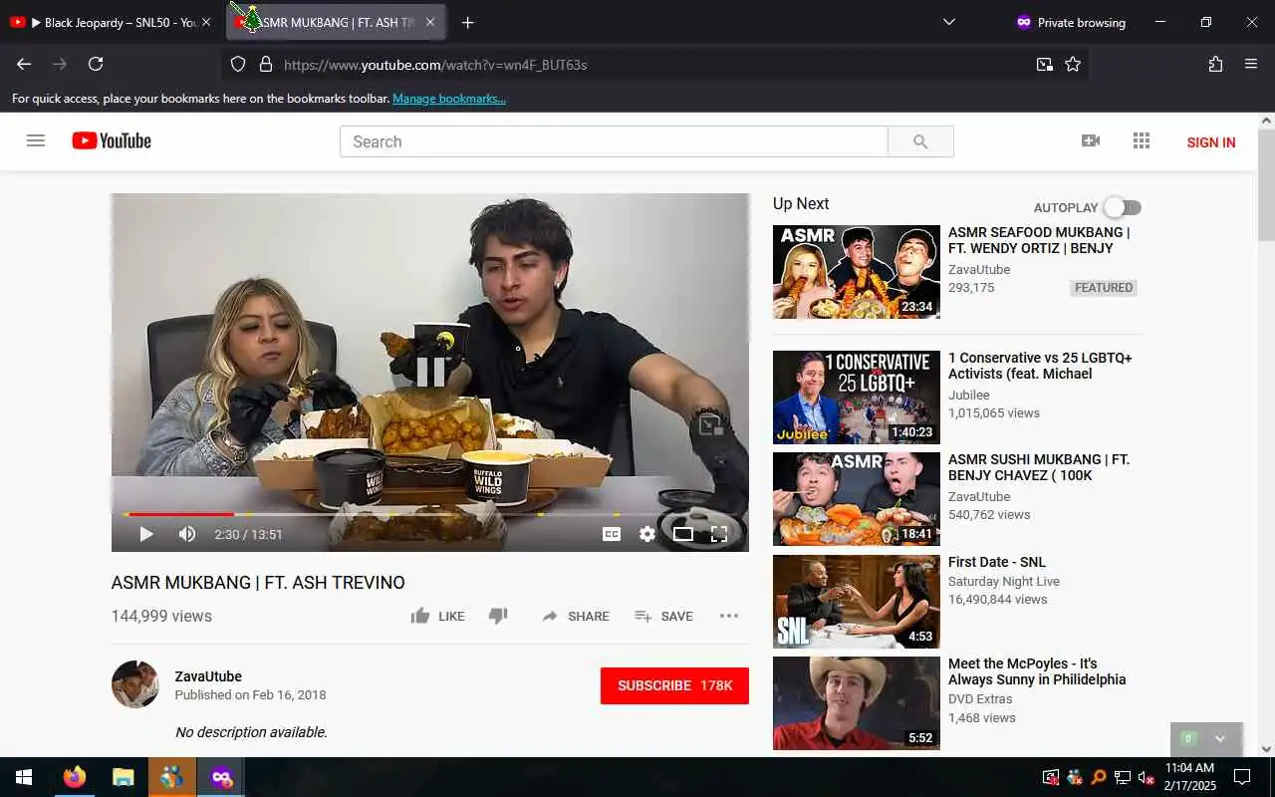The width and height of the screenshot is (1275, 797).
Task: Open the ZavaUtube channel name link
Action: [x=208, y=676]
